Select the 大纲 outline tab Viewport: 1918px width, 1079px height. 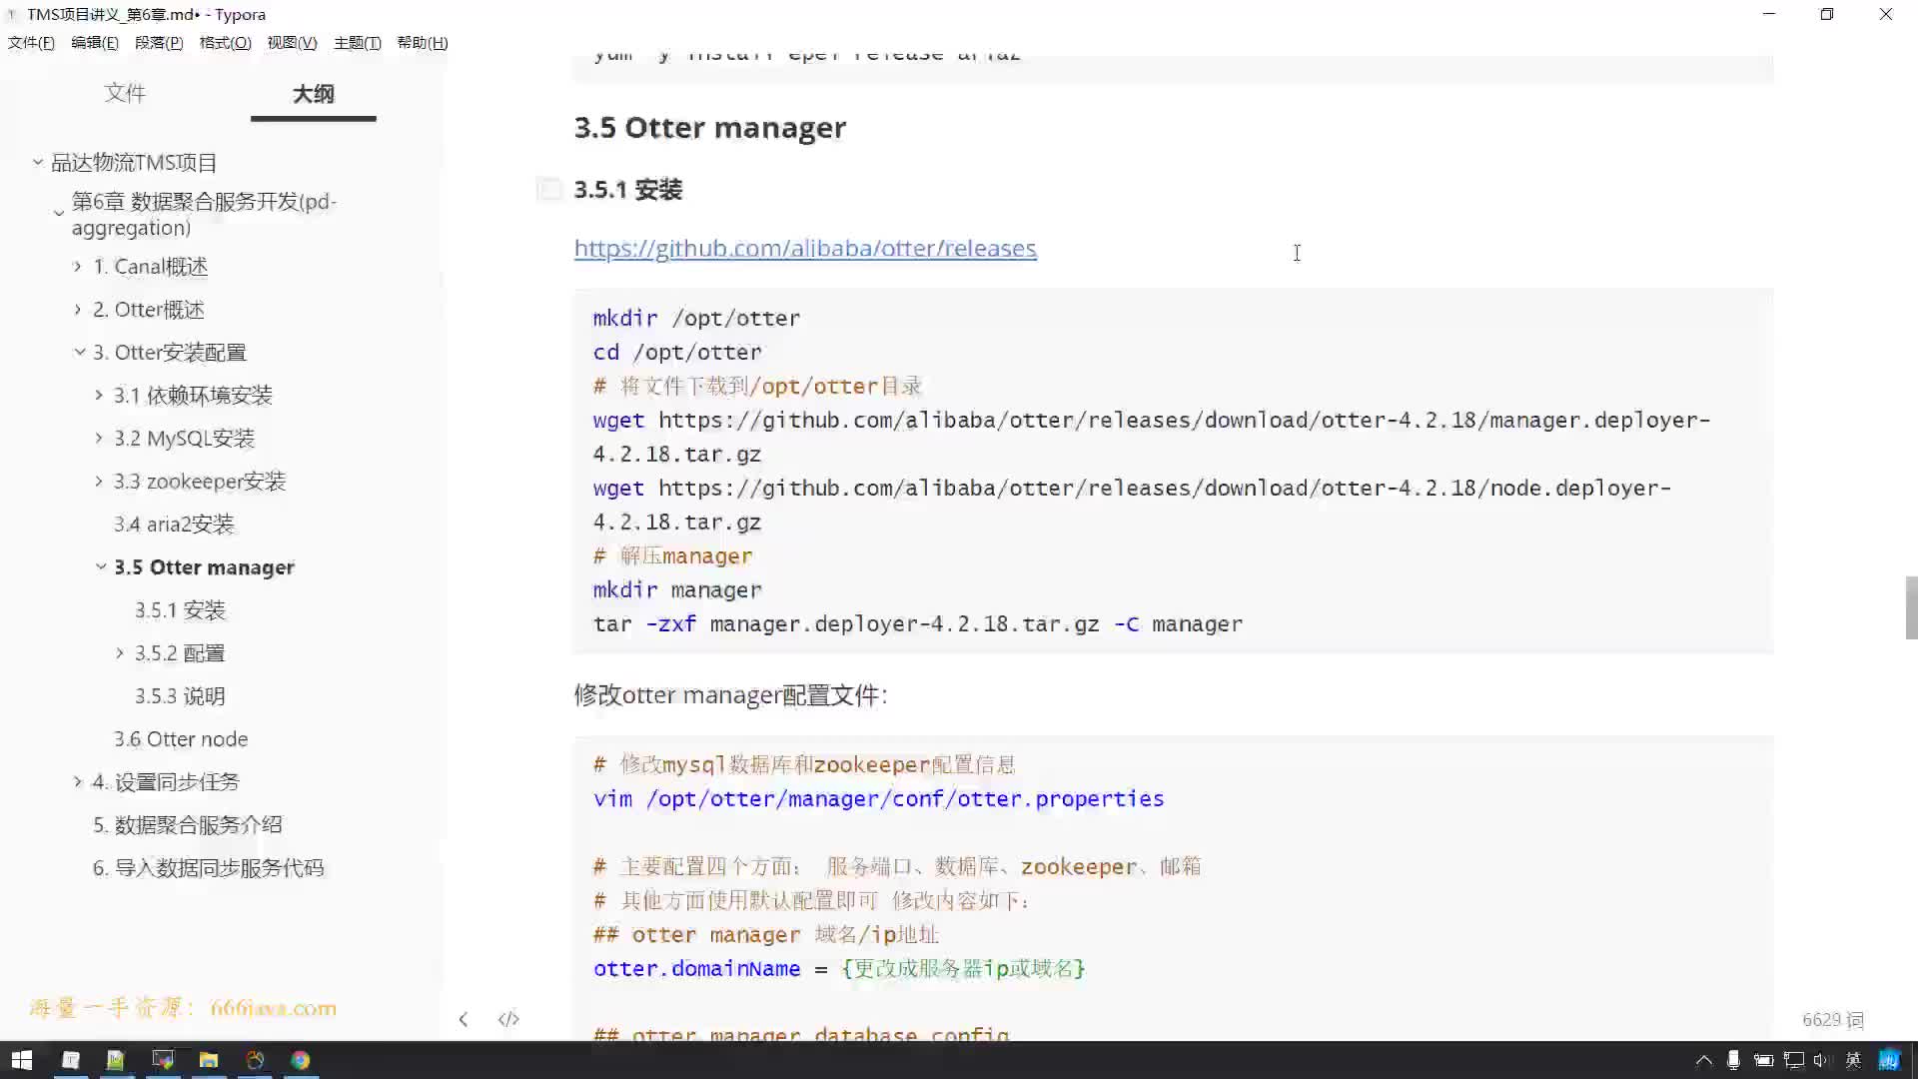(x=313, y=93)
